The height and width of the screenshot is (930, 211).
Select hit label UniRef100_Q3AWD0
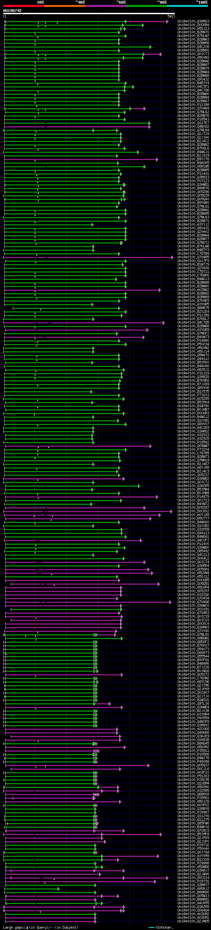coord(193,548)
